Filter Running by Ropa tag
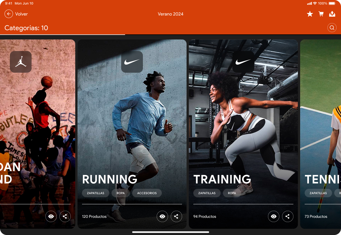 pyautogui.click(x=121, y=193)
